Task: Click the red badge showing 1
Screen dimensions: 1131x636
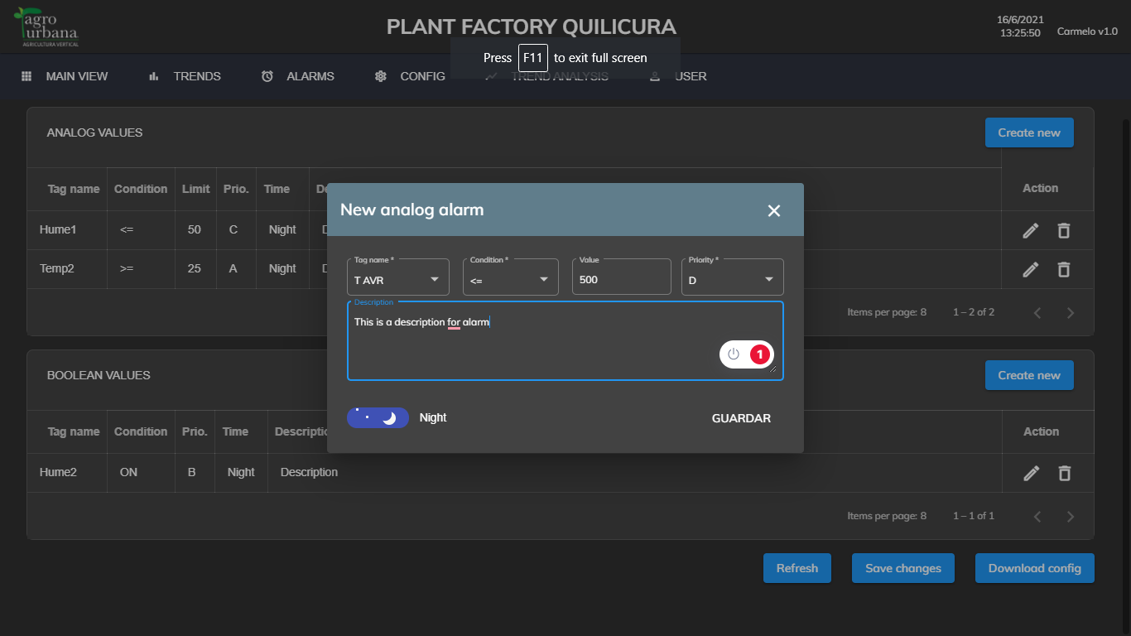Action: (x=760, y=354)
